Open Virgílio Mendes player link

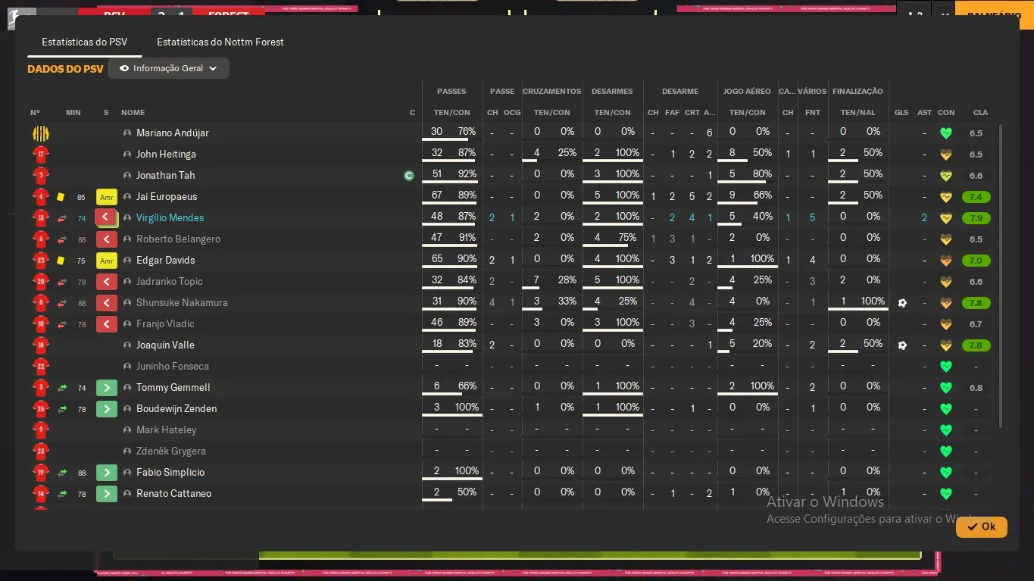tap(170, 218)
